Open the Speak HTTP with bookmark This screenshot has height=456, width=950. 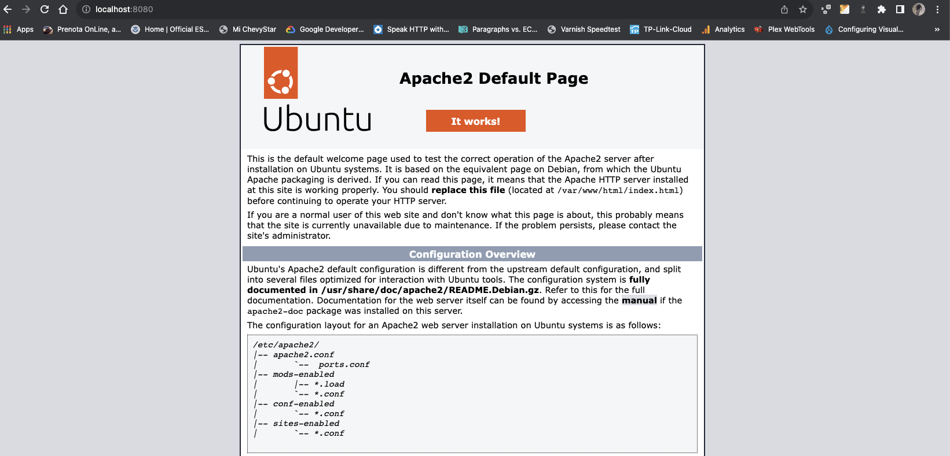412,29
